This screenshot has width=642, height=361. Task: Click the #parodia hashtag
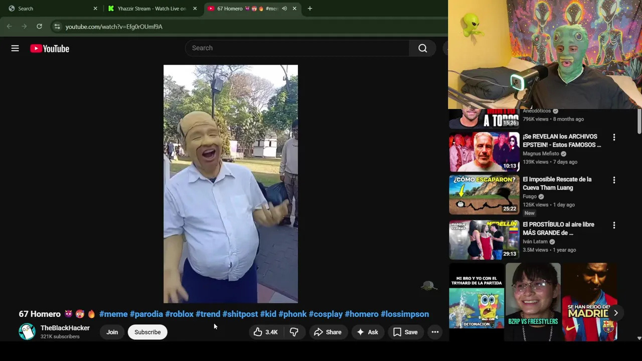point(146,314)
